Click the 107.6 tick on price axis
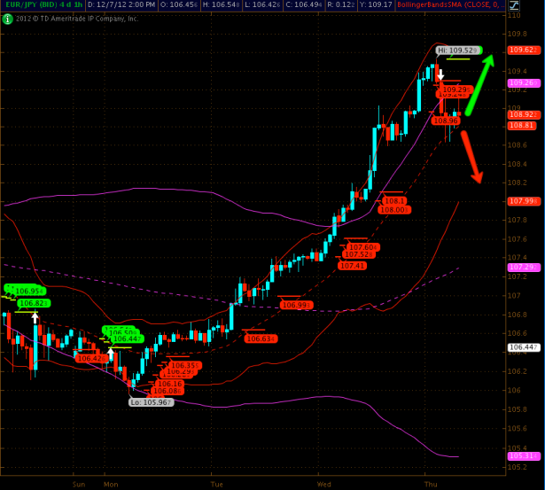 [x=518, y=239]
